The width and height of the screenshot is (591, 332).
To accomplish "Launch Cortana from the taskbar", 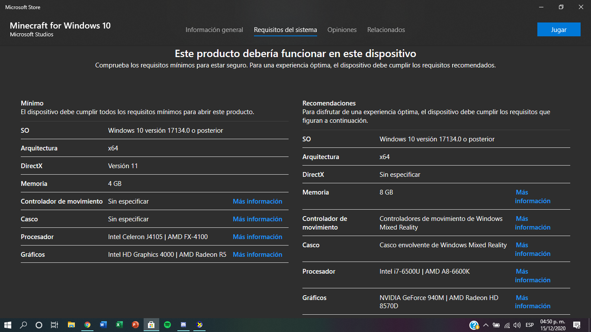I will (39, 325).
